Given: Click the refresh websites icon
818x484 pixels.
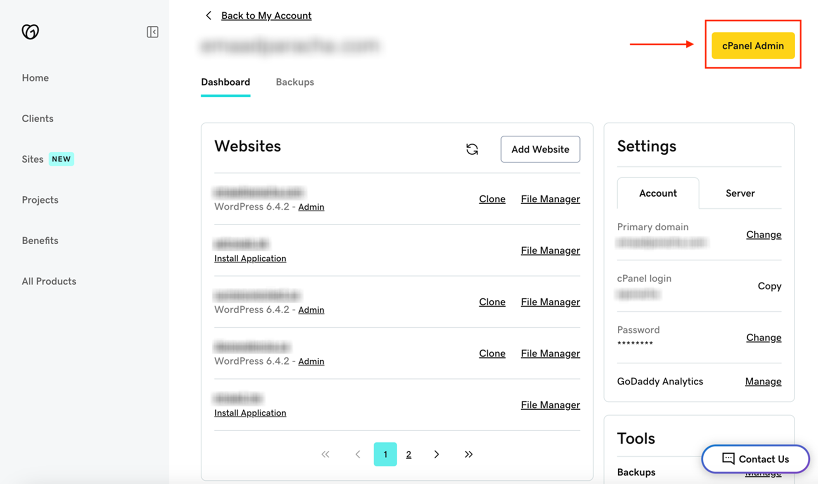Looking at the screenshot, I should coord(472,149).
